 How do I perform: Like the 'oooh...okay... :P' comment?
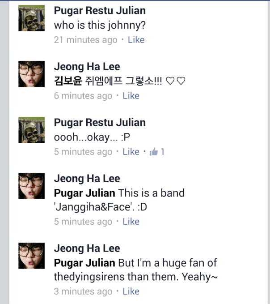(x=131, y=152)
